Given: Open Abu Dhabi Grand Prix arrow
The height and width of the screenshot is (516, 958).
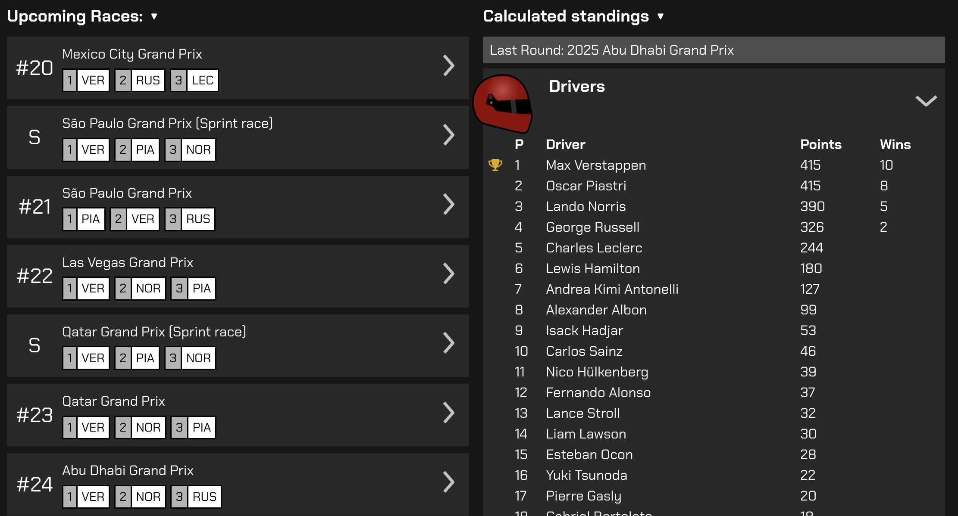Looking at the screenshot, I should (x=449, y=482).
